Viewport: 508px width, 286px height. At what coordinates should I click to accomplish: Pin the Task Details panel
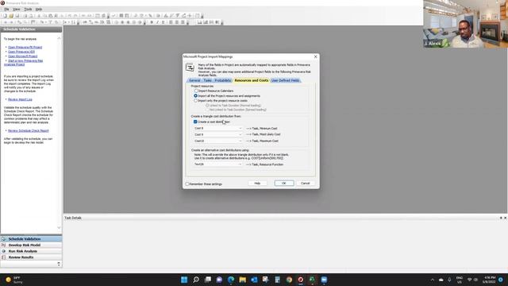click(x=501, y=218)
